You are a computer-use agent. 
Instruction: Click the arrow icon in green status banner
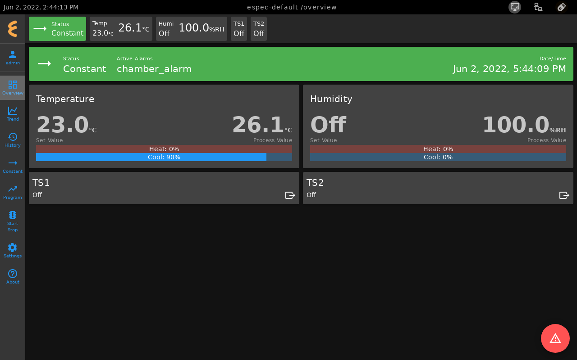[44, 64]
